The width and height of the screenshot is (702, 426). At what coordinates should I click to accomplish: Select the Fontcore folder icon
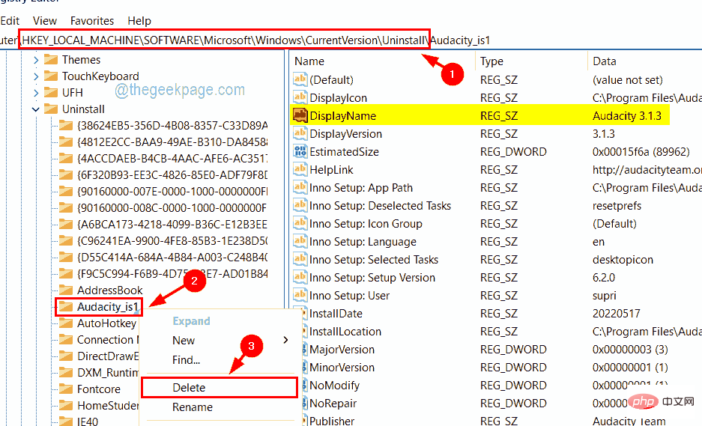tap(66, 389)
